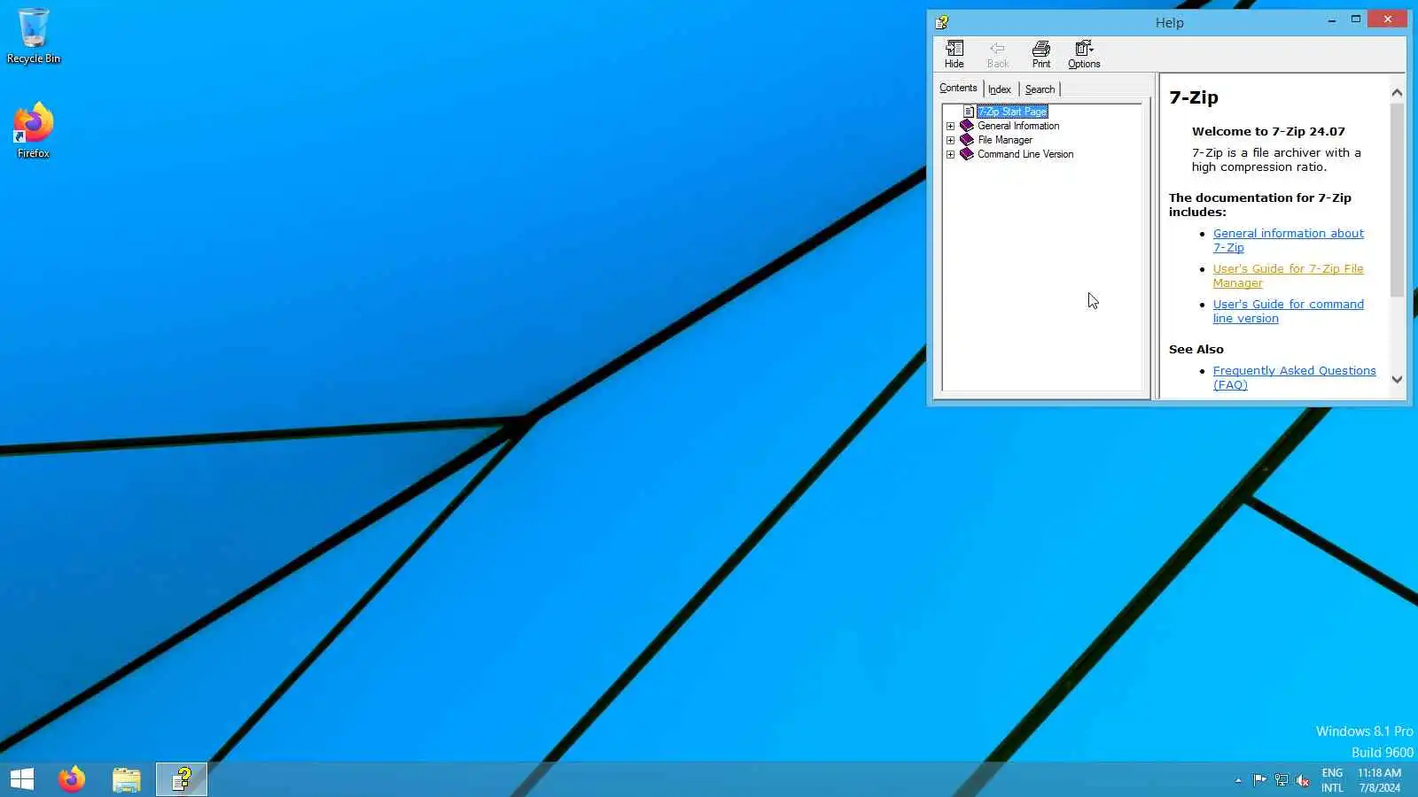Image resolution: width=1418 pixels, height=797 pixels.
Task: Click the help pane scroll down arrow
Action: coord(1397,379)
